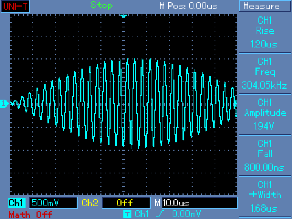This screenshot has width=292, height=219.
Task: Click the 500mV vertical scale field
Action: point(53,203)
